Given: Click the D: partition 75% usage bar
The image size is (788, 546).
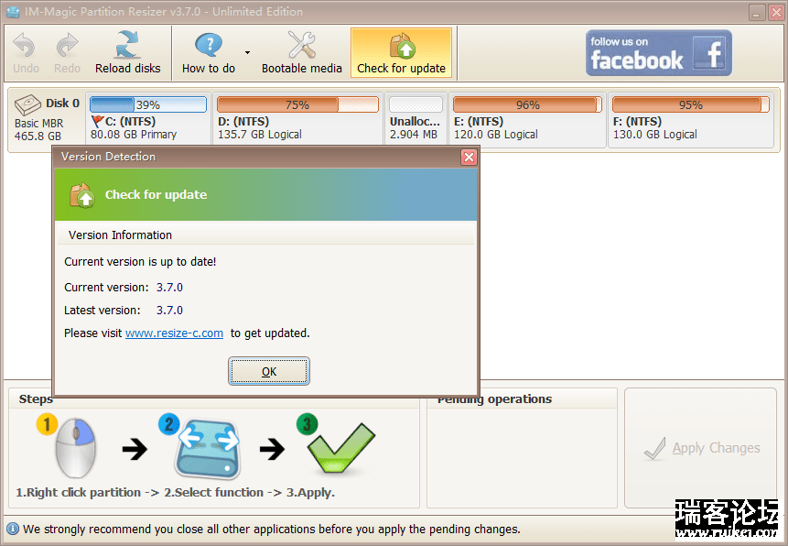Looking at the screenshot, I should (297, 104).
